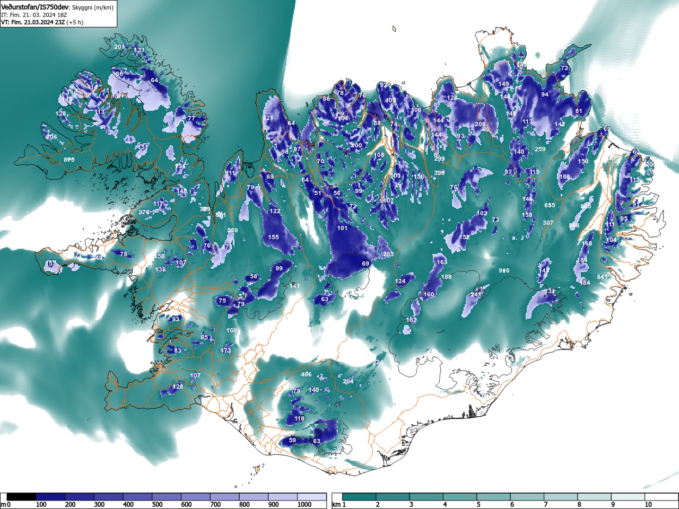Click the visibility value 259 on the map
The image size is (679, 509).
pyautogui.click(x=540, y=149)
